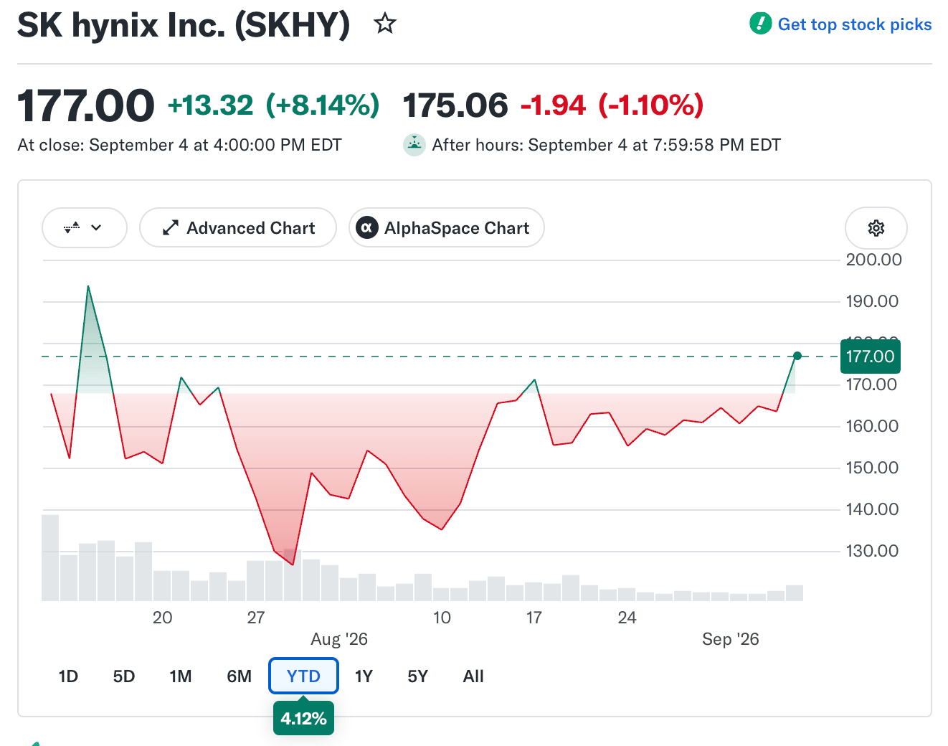Click the 160.00 y-axis label
Viewport: 948px width, 746px height.
tap(872, 426)
